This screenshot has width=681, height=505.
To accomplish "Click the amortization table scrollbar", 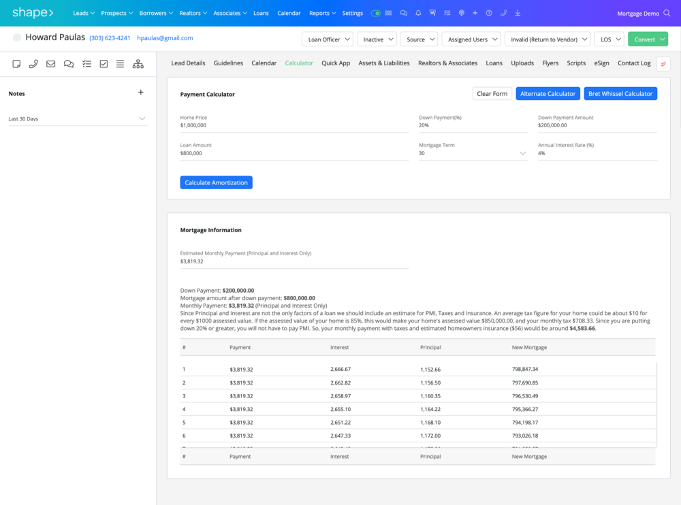I will [656, 405].
